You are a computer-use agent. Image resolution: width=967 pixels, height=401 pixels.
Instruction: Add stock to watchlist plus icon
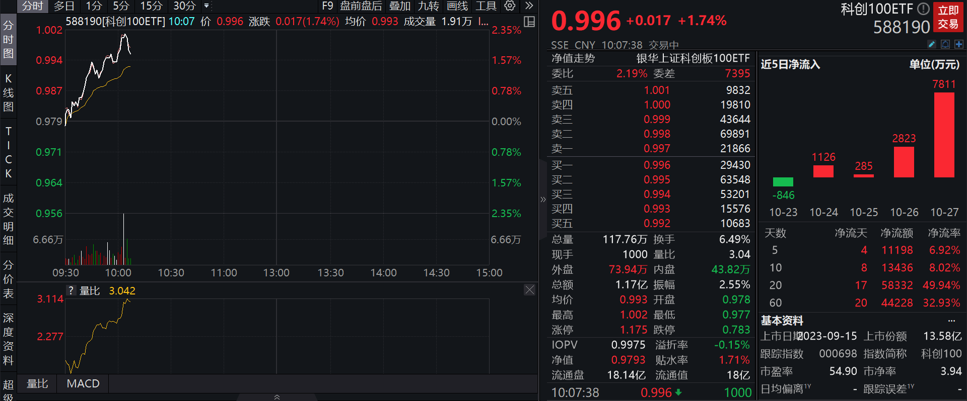958,44
